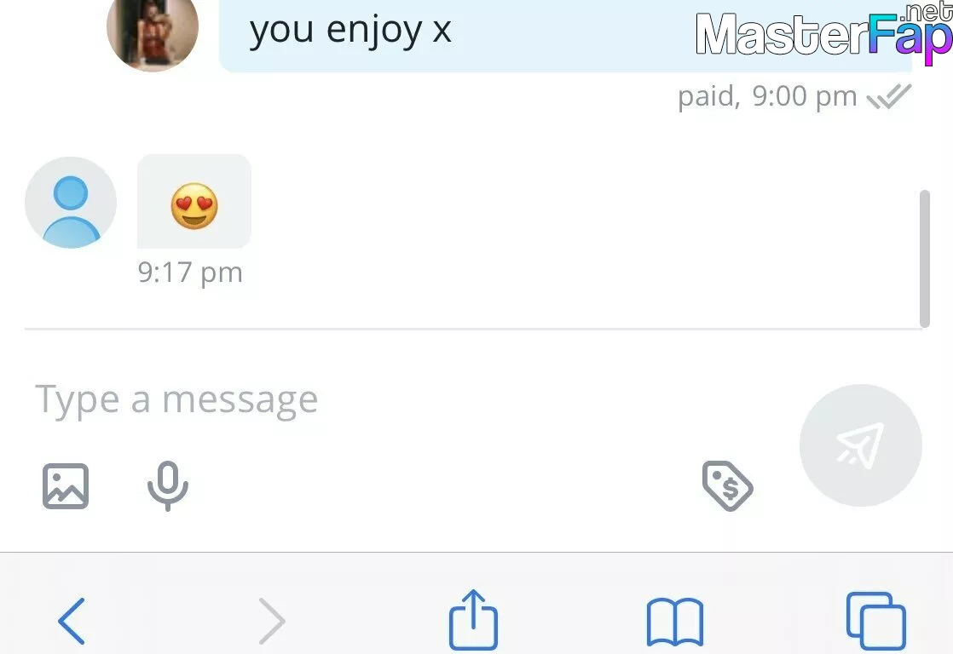953x654 pixels.
Task: Show open Safari tabs
Action: (875, 621)
